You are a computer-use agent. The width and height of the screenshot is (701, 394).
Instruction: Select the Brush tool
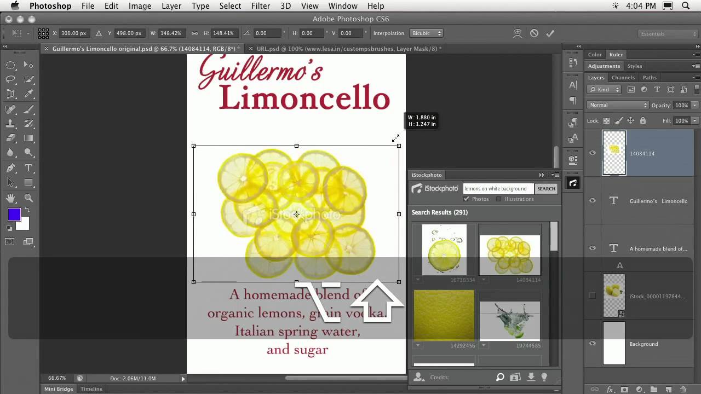click(29, 109)
